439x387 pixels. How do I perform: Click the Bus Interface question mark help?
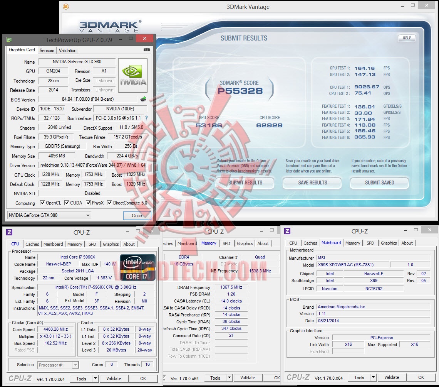(x=146, y=118)
